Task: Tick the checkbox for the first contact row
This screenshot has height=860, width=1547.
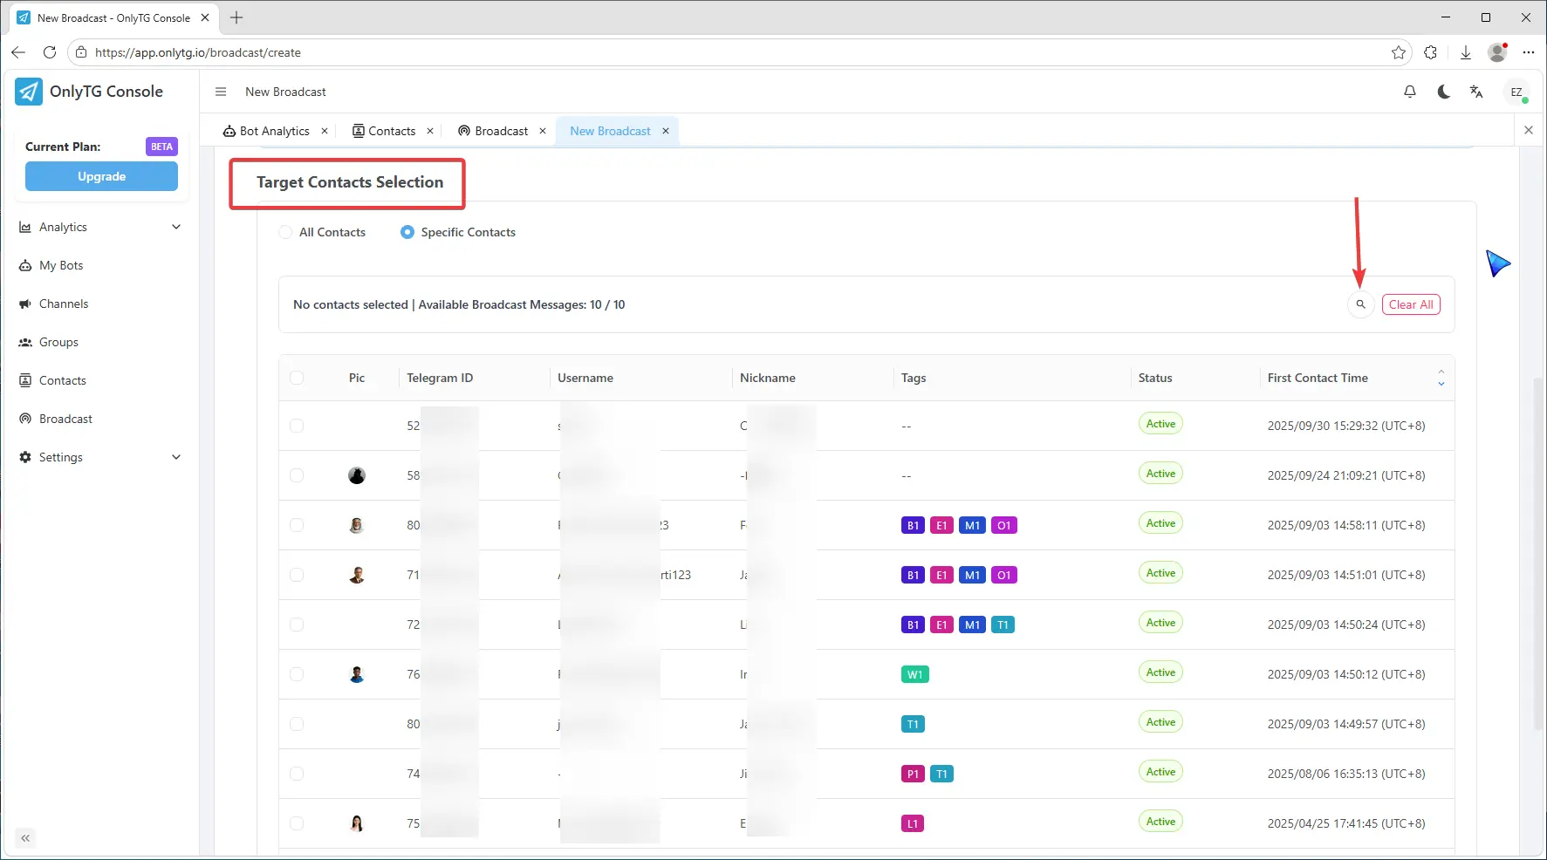Action: pyautogui.click(x=297, y=426)
